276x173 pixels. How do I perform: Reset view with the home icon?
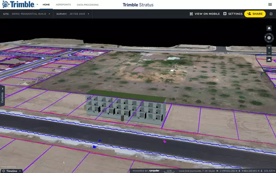point(269,28)
